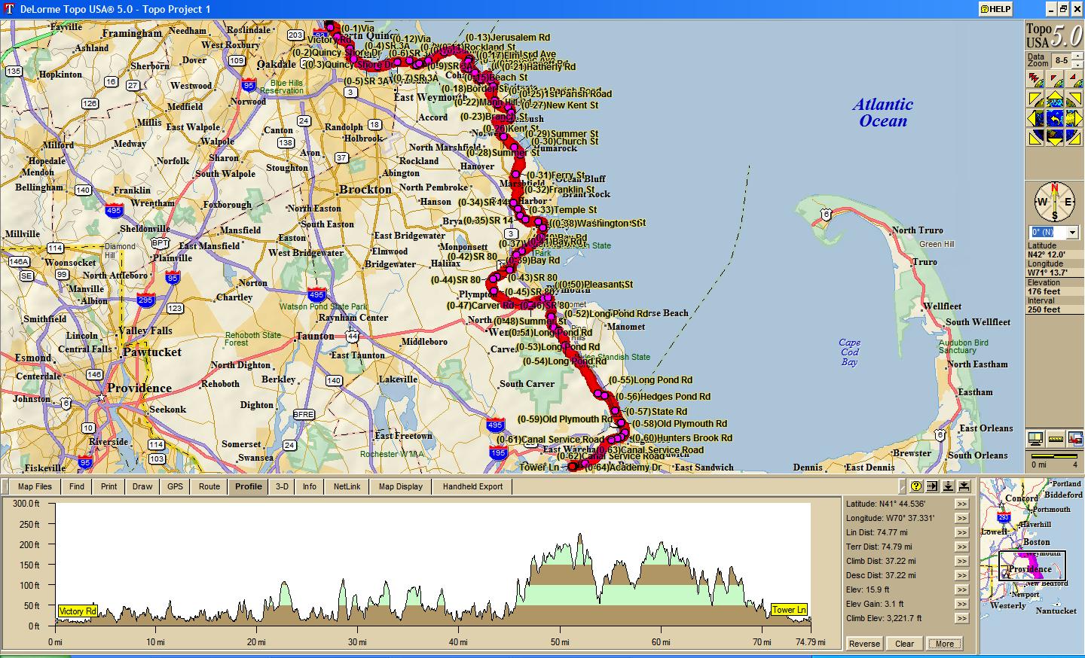
Task: Click the center globe undo-view icon
Action: (x=1055, y=117)
